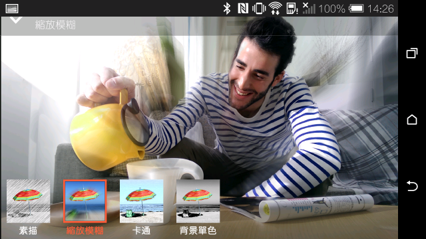Viewport: 426px width, 239px height.
Task: Tap the 14:26 clock
Action: 381,9
